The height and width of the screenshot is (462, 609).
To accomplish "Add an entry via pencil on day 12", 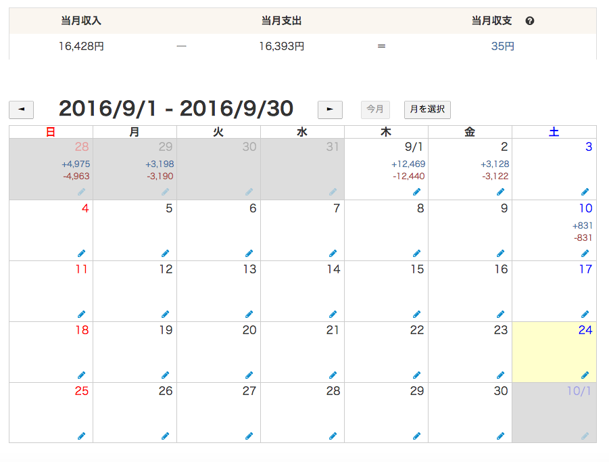I will tap(166, 314).
